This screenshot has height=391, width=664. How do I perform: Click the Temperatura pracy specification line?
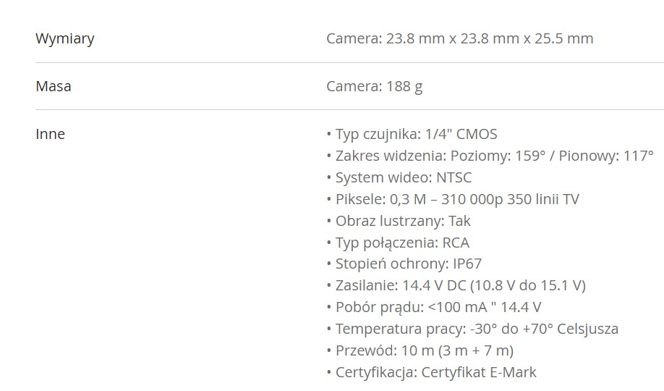point(472,329)
